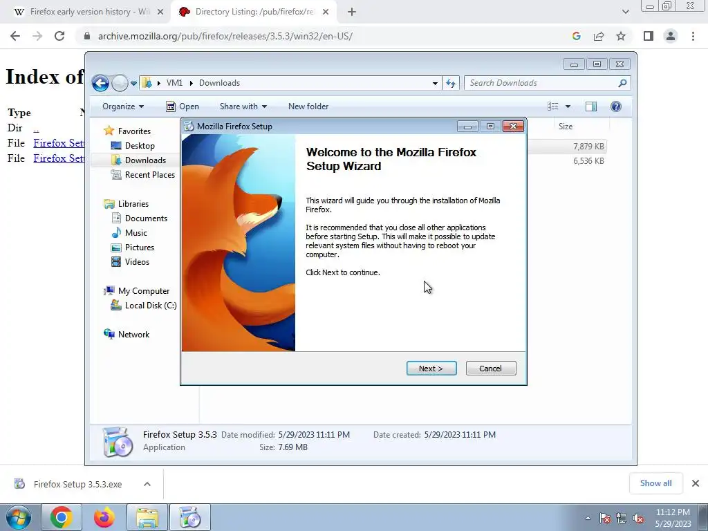Select Network in navigation pane
Screen dimensions: 708x531
coord(127,335)
